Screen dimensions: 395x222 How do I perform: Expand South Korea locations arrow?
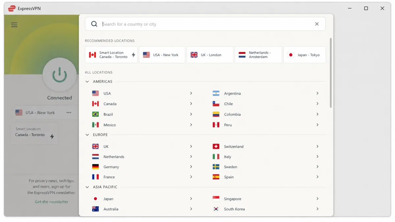(x=317, y=209)
